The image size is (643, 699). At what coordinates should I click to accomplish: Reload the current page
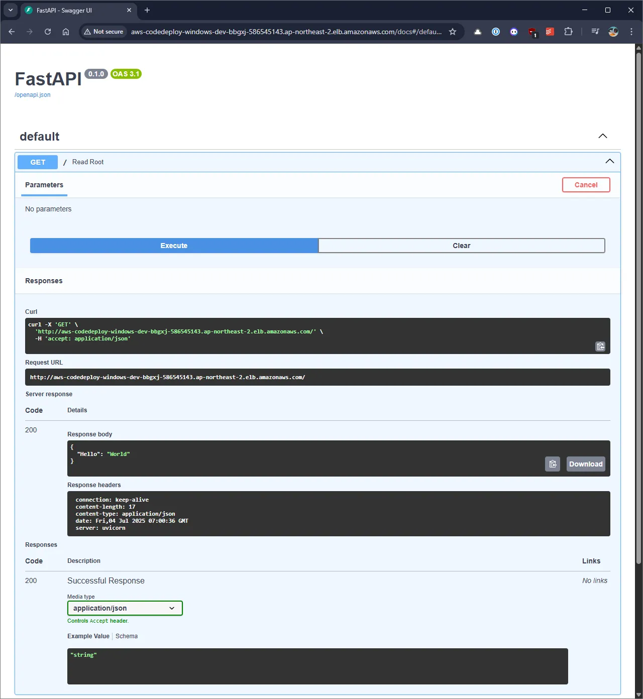tap(48, 32)
